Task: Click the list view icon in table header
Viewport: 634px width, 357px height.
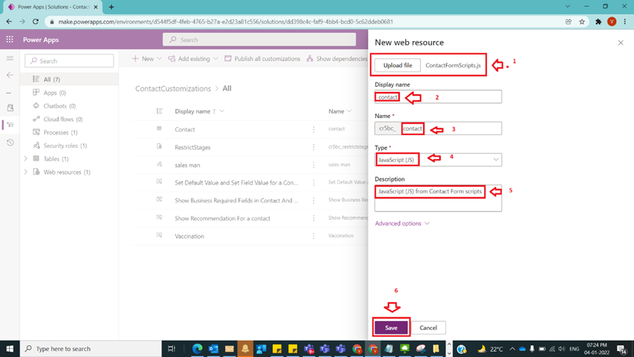Action: (160, 111)
